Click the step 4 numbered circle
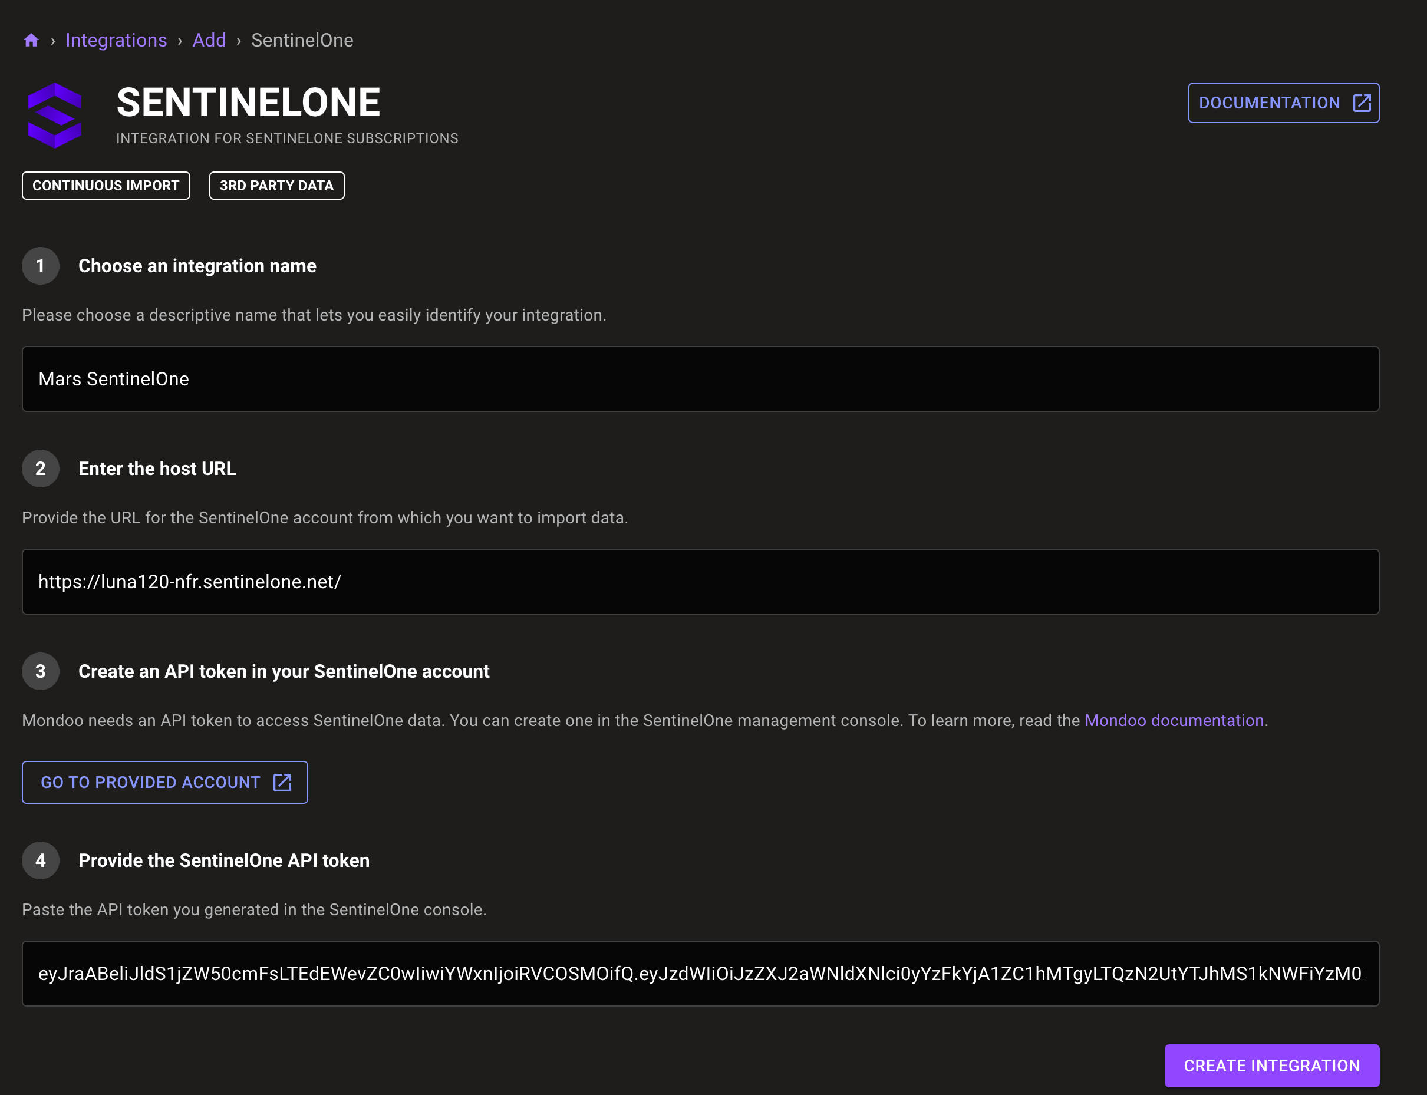This screenshot has width=1427, height=1095. tap(41, 860)
